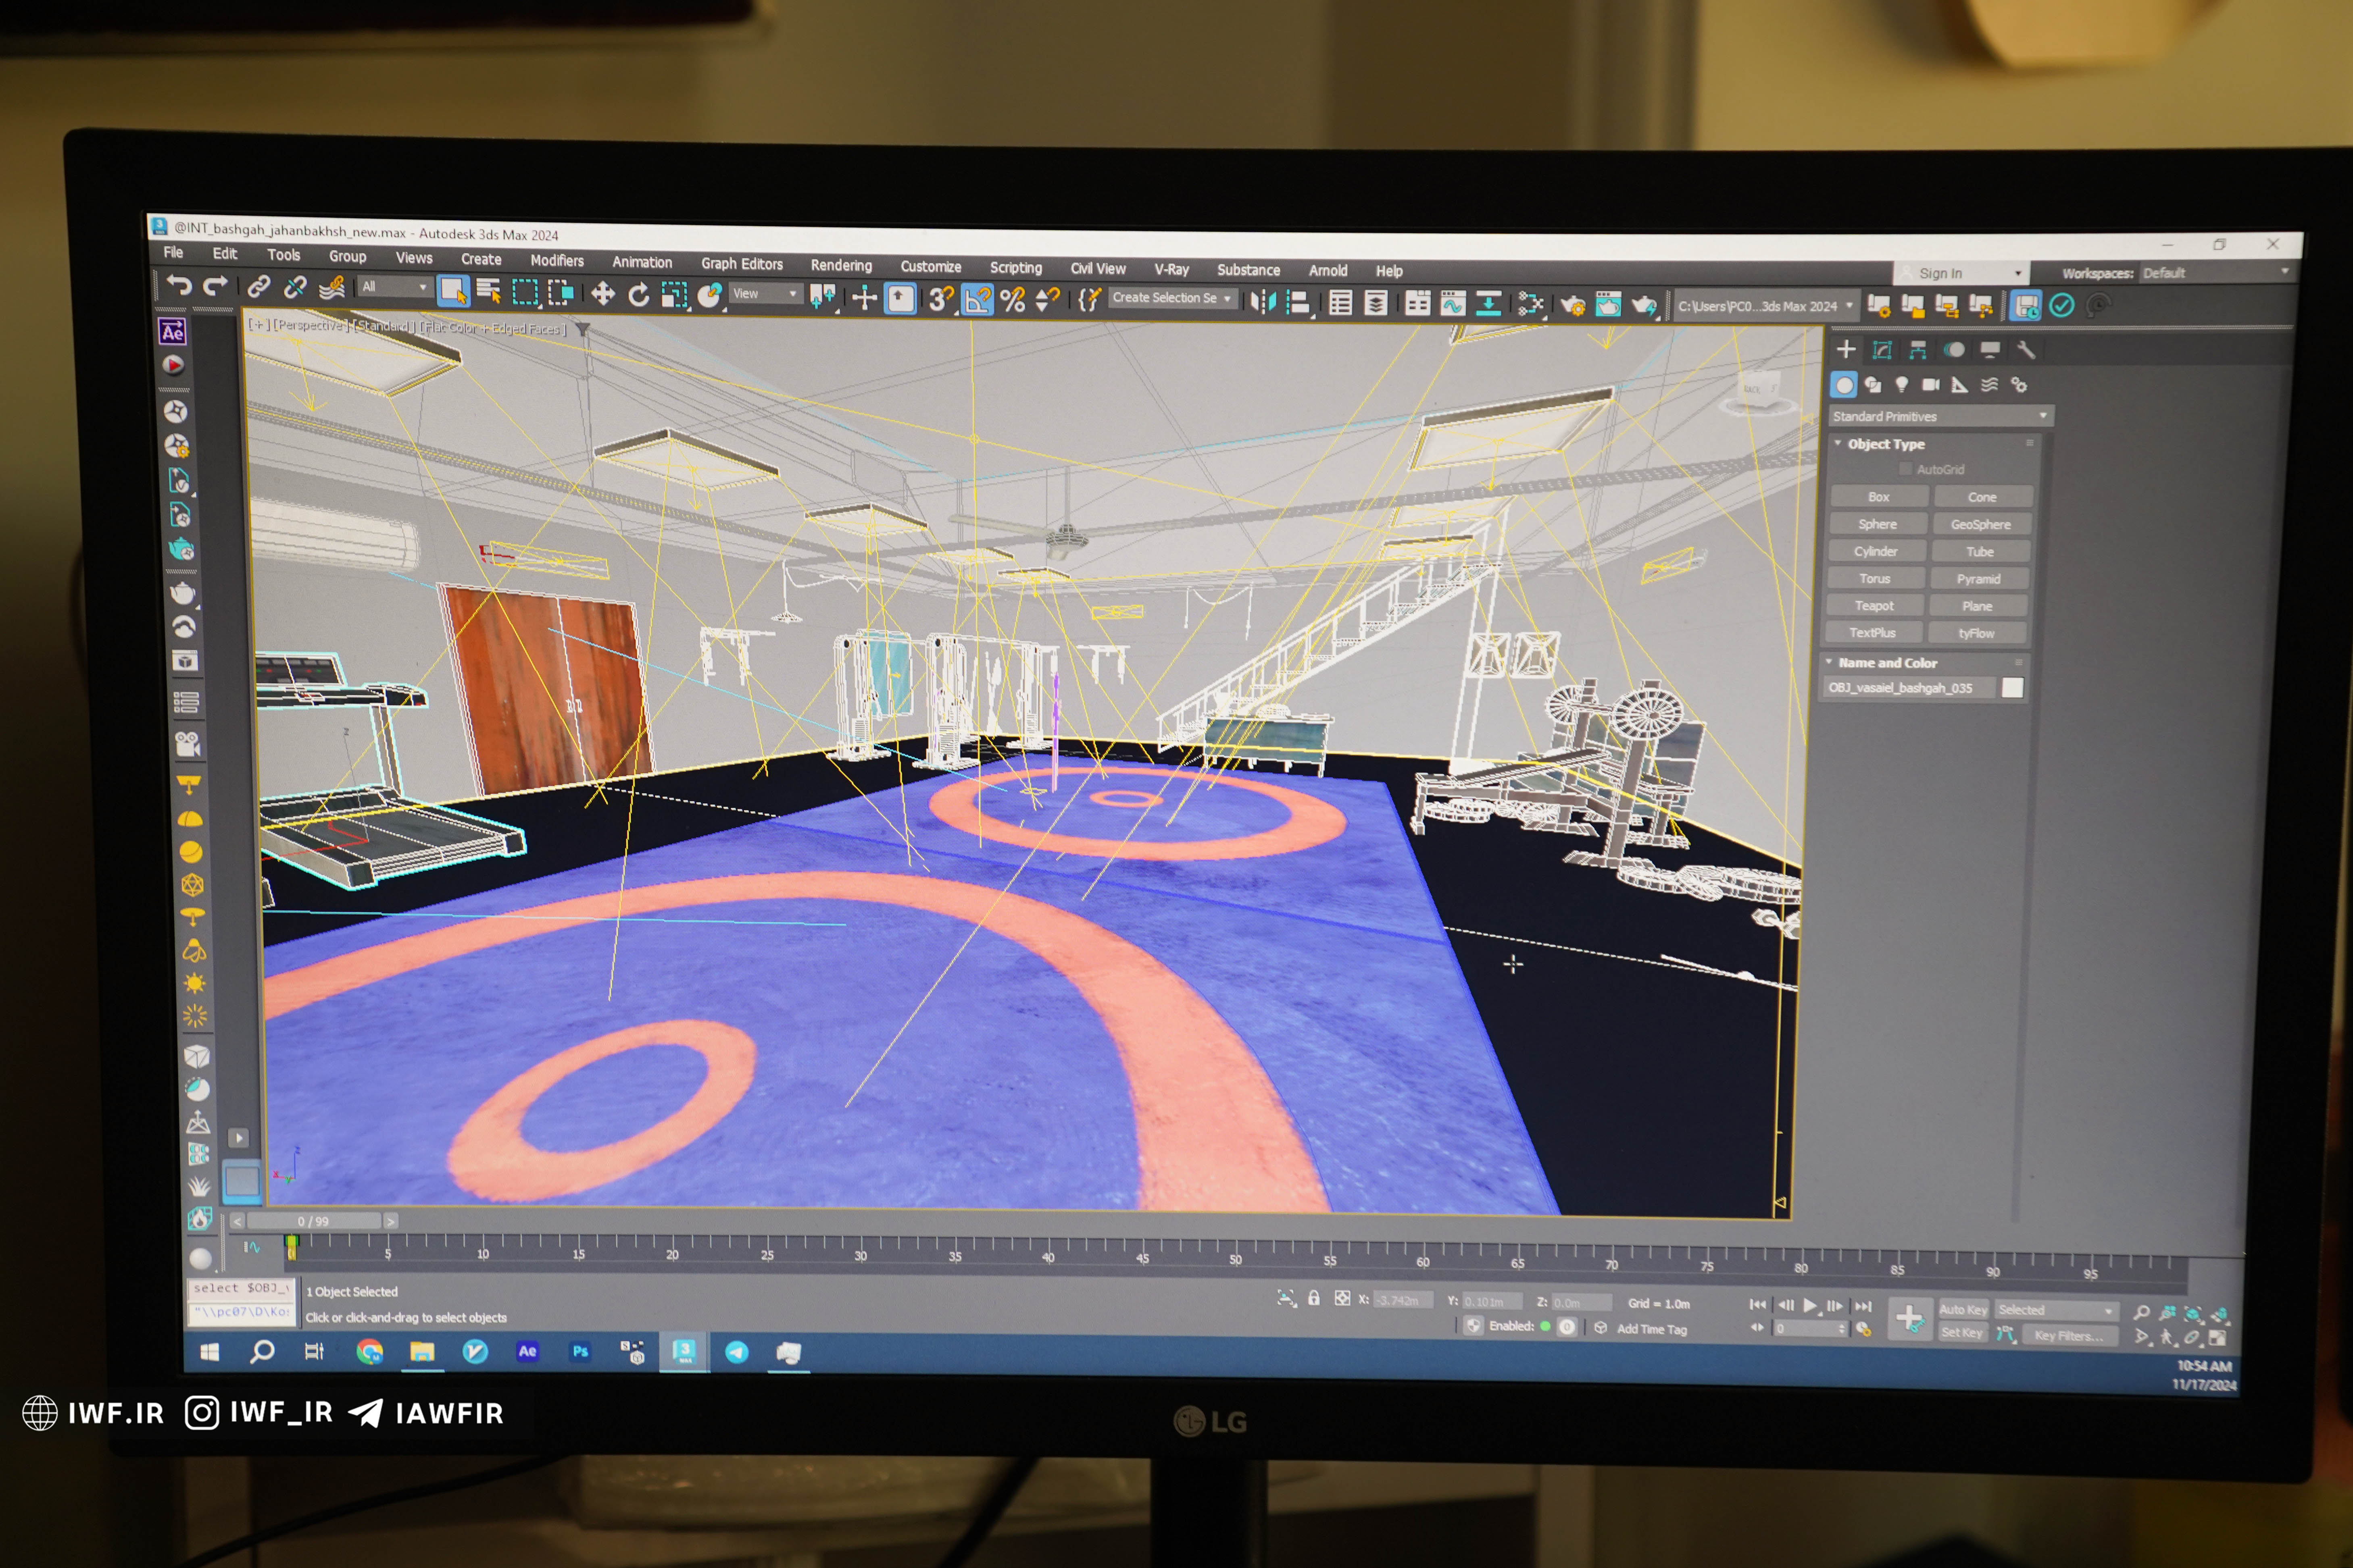Switch to the Hierarchy panel tab

[1918, 349]
